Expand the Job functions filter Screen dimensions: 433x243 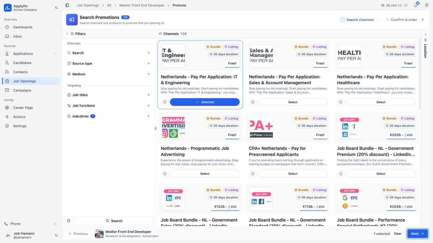click(x=149, y=106)
